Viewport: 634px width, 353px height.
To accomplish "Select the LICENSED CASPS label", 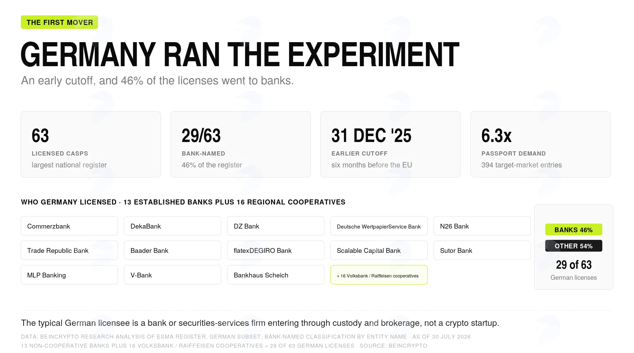I will tap(60, 154).
